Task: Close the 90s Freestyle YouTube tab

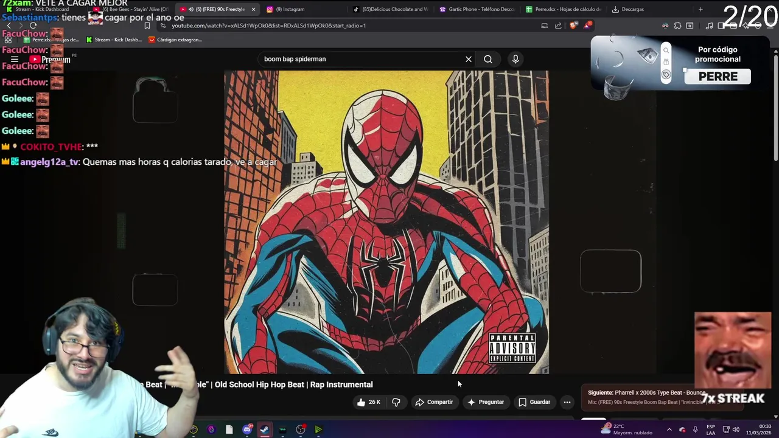Action: (x=254, y=9)
